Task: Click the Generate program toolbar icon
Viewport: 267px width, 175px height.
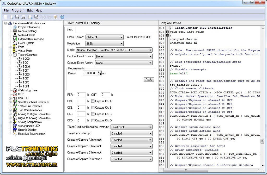Action: [x=30, y=17]
